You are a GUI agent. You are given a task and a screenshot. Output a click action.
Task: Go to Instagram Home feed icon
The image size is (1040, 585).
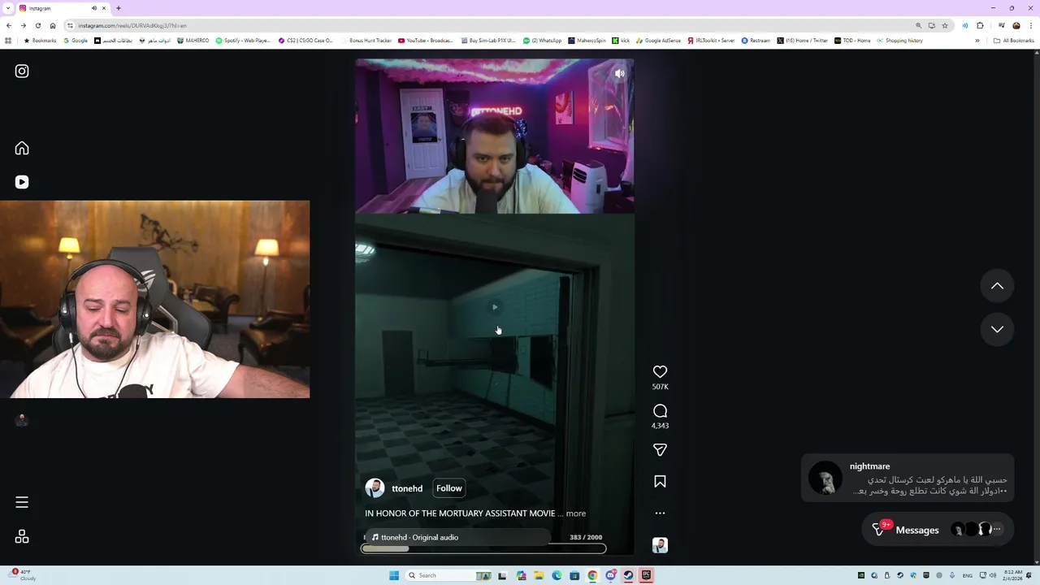point(22,148)
